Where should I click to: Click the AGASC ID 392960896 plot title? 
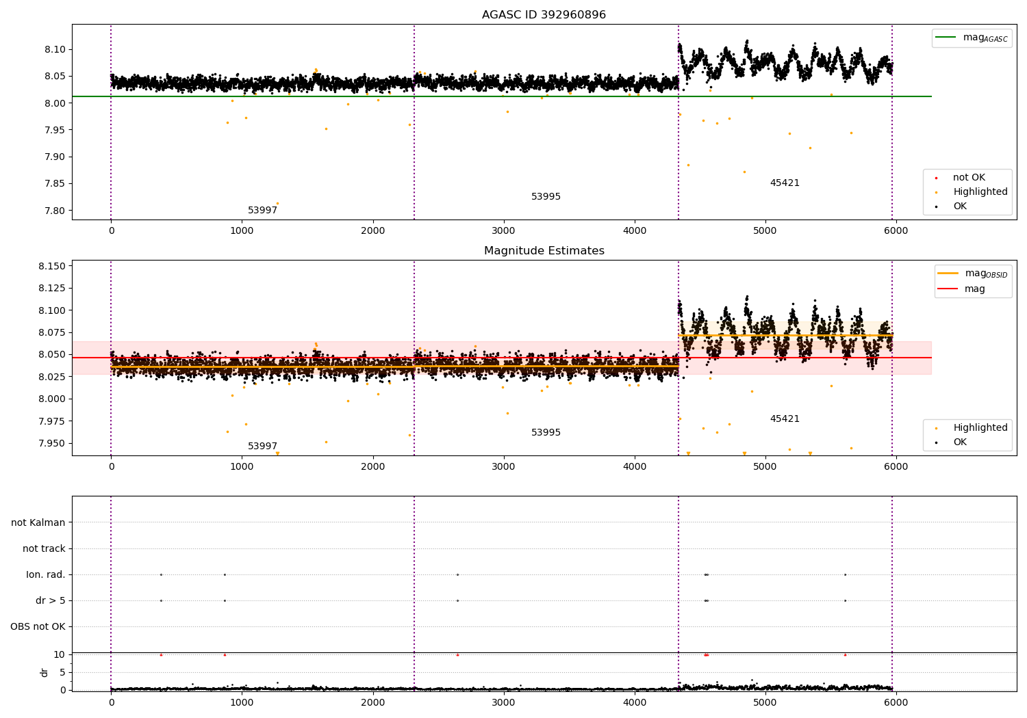(x=544, y=15)
